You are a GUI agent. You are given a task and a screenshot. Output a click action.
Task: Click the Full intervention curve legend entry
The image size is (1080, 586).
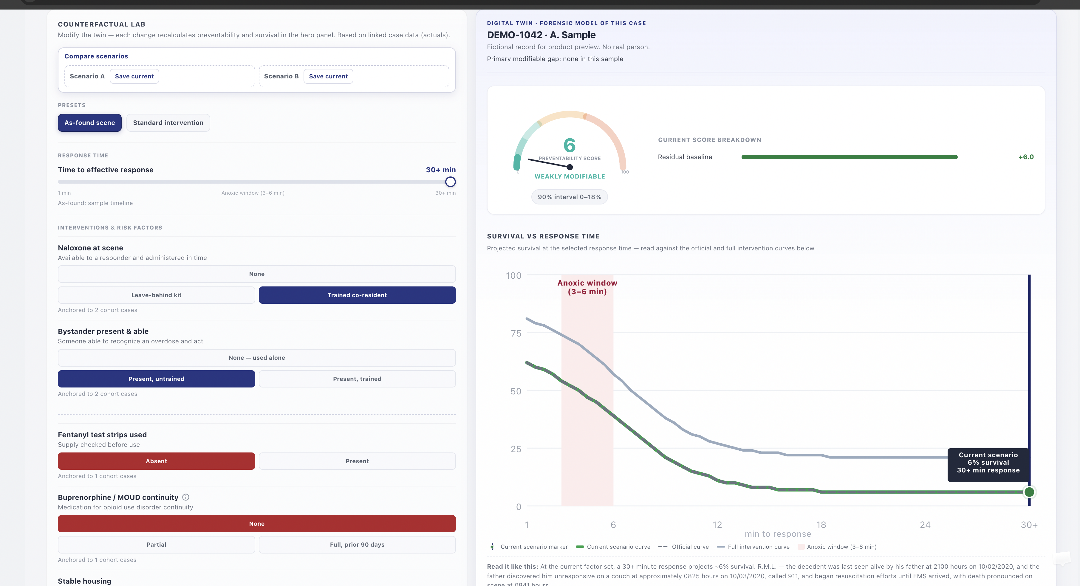click(753, 547)
